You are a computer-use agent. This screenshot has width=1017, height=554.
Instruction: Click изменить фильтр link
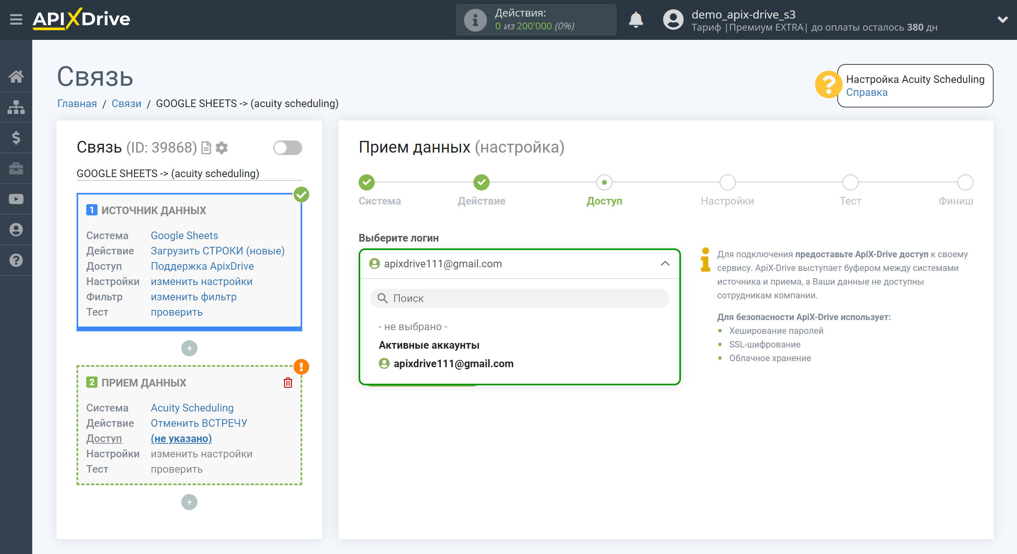click(x=193, y=297)
